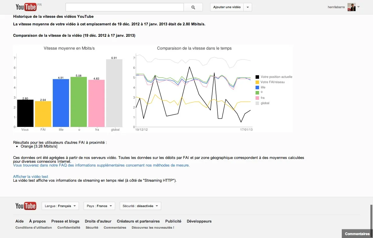Open the Sécurité : désactivée dropdown
The height and width of the screenshot is (238, 373).
point(140,206)
